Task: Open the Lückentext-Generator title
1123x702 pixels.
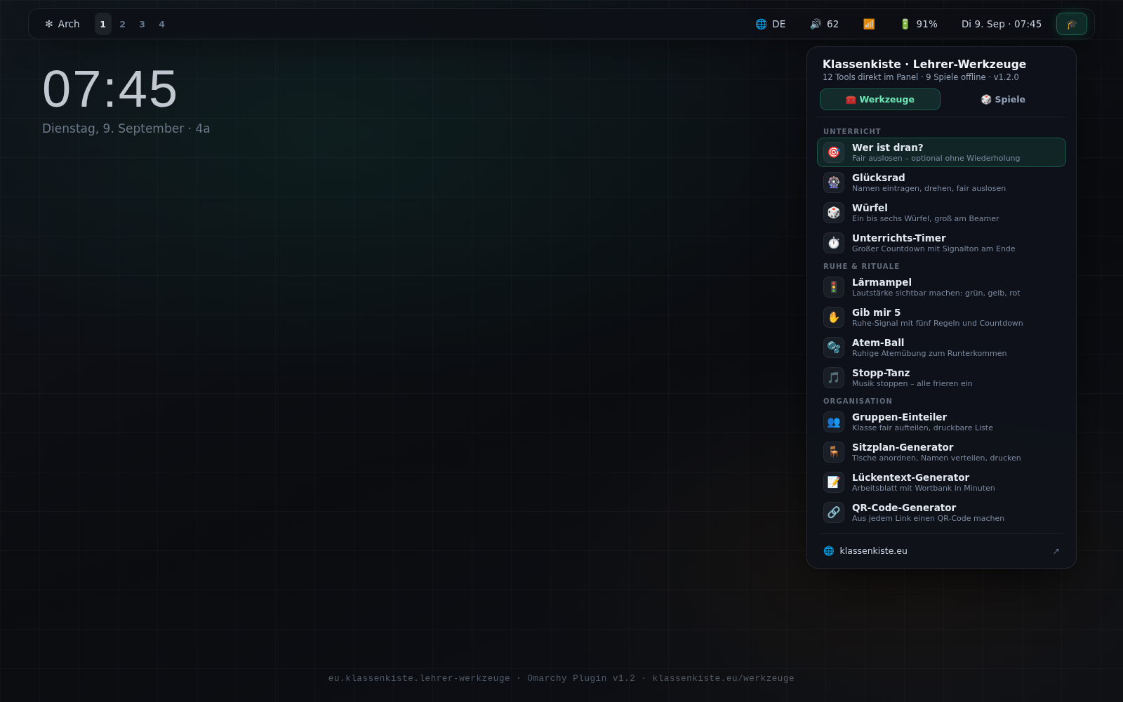Action: click(910, 477)
